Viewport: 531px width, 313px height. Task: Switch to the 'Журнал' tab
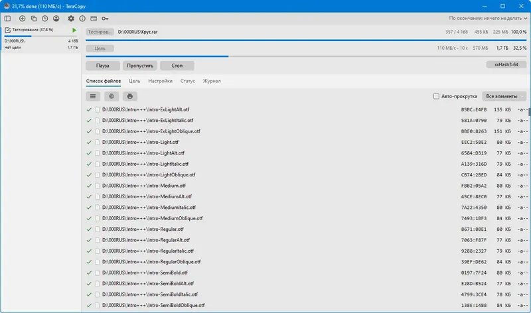(x=212, y=81)
